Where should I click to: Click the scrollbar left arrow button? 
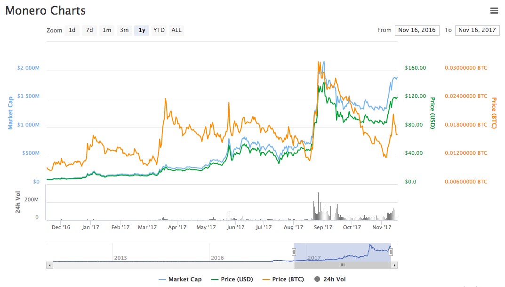click(49, 265)
